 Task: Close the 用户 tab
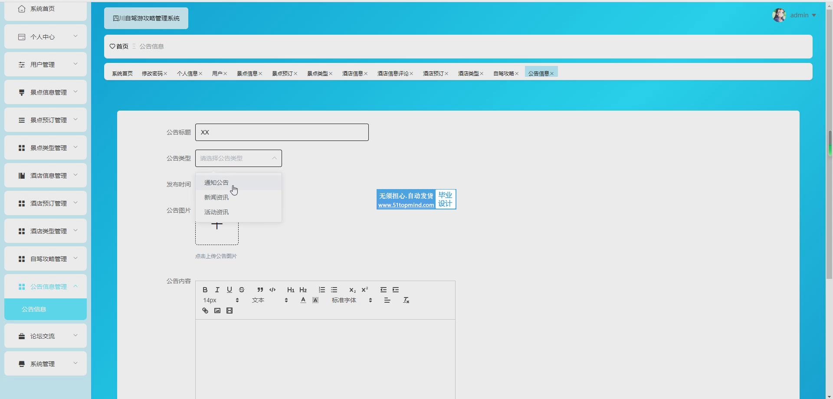point(225,74)
